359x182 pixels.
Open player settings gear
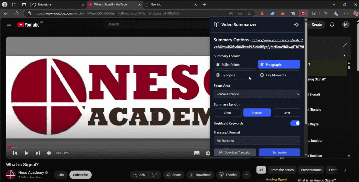(208, 153)
